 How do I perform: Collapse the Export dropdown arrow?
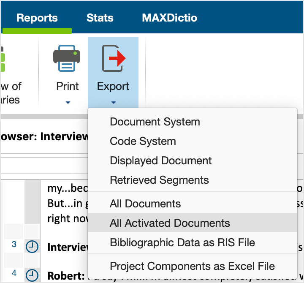pos(114,102)
